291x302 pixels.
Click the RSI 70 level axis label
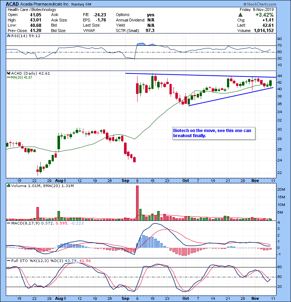[x=280, y=45]
